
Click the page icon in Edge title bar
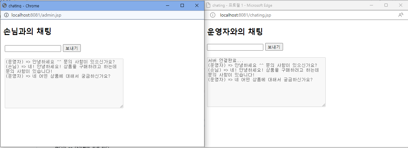coord(208,5)
